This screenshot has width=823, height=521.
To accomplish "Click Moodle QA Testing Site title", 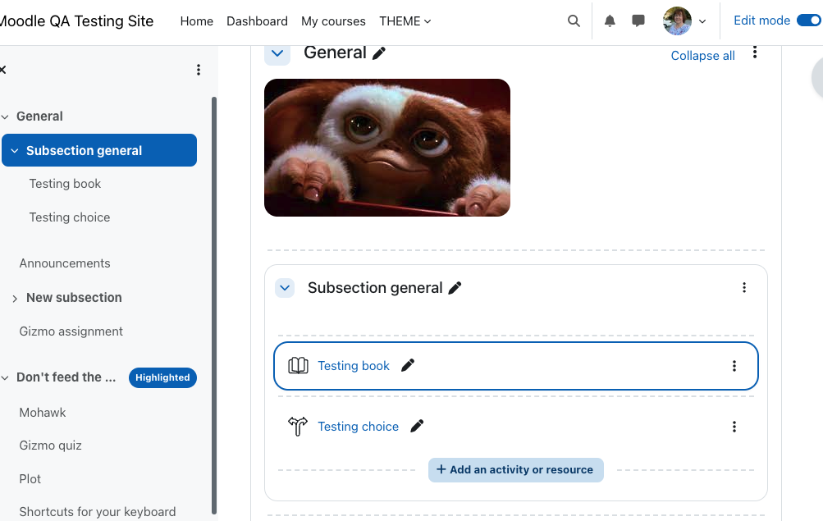I will tap(76, 21).
